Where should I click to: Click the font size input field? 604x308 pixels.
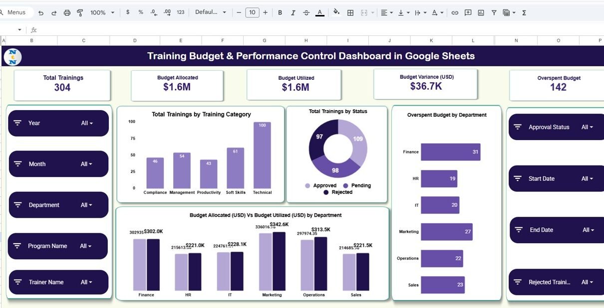tap(252, 12)
